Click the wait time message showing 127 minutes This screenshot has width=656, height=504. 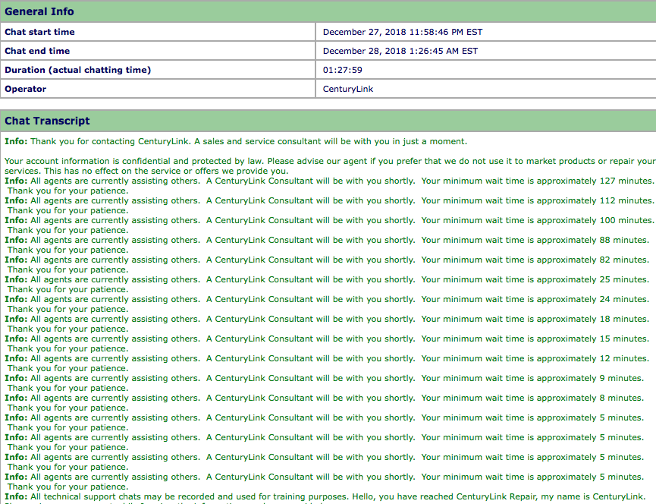(329, 186)
